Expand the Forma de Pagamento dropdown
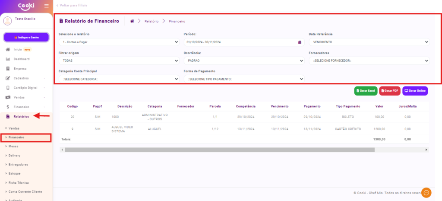This screenshot has width=442, height=201. pos(244,79)
